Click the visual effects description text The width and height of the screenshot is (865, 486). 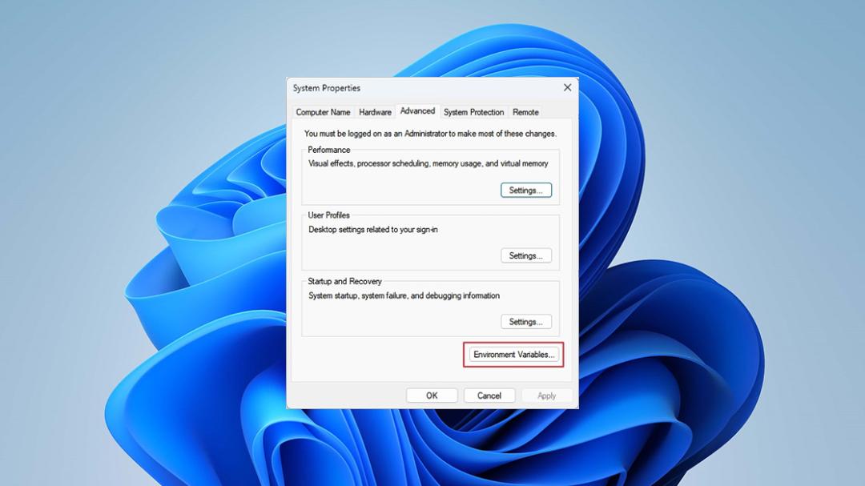pos(428,164)
